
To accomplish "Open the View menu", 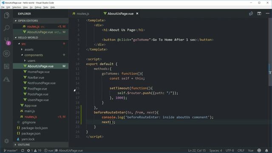I will point(25,7).
